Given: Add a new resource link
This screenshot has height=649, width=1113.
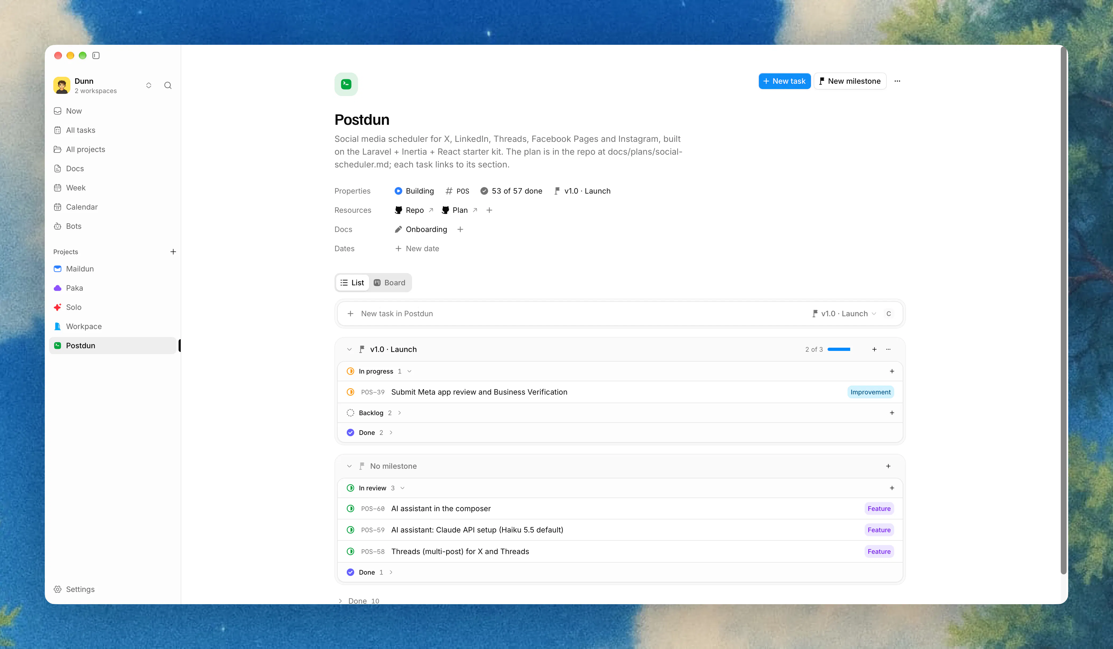Looking at the screenshot, I should pos(489,210).
